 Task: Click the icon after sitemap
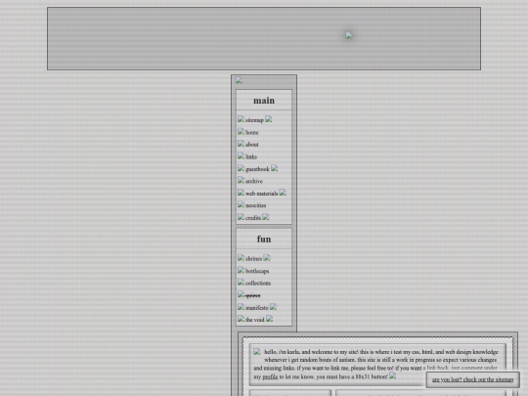[268, 119]
